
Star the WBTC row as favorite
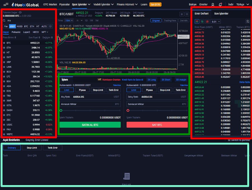4,134
